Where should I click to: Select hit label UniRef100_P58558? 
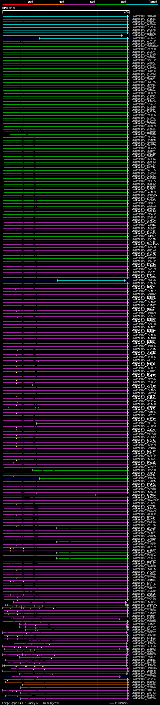click(143, 343)
